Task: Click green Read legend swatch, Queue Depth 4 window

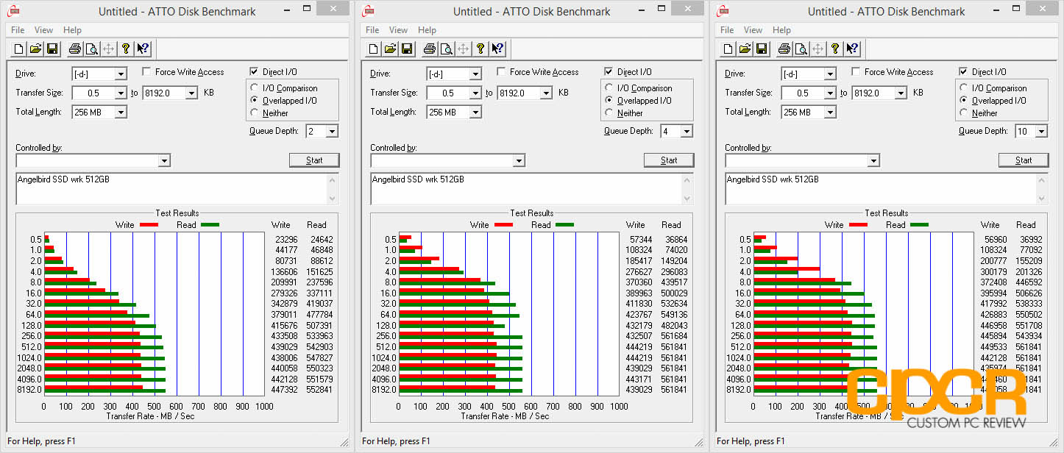Action: click(564, 225)
